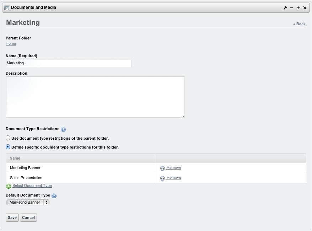Minimize the Documents and Media portlet
Image resolution: width=312 pixels, height=231 pixels.
pos(291,8)
